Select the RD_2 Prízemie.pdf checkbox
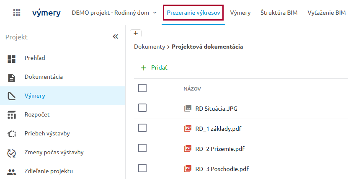Viewport: 348px width, 179px height. tap(142, 148)
